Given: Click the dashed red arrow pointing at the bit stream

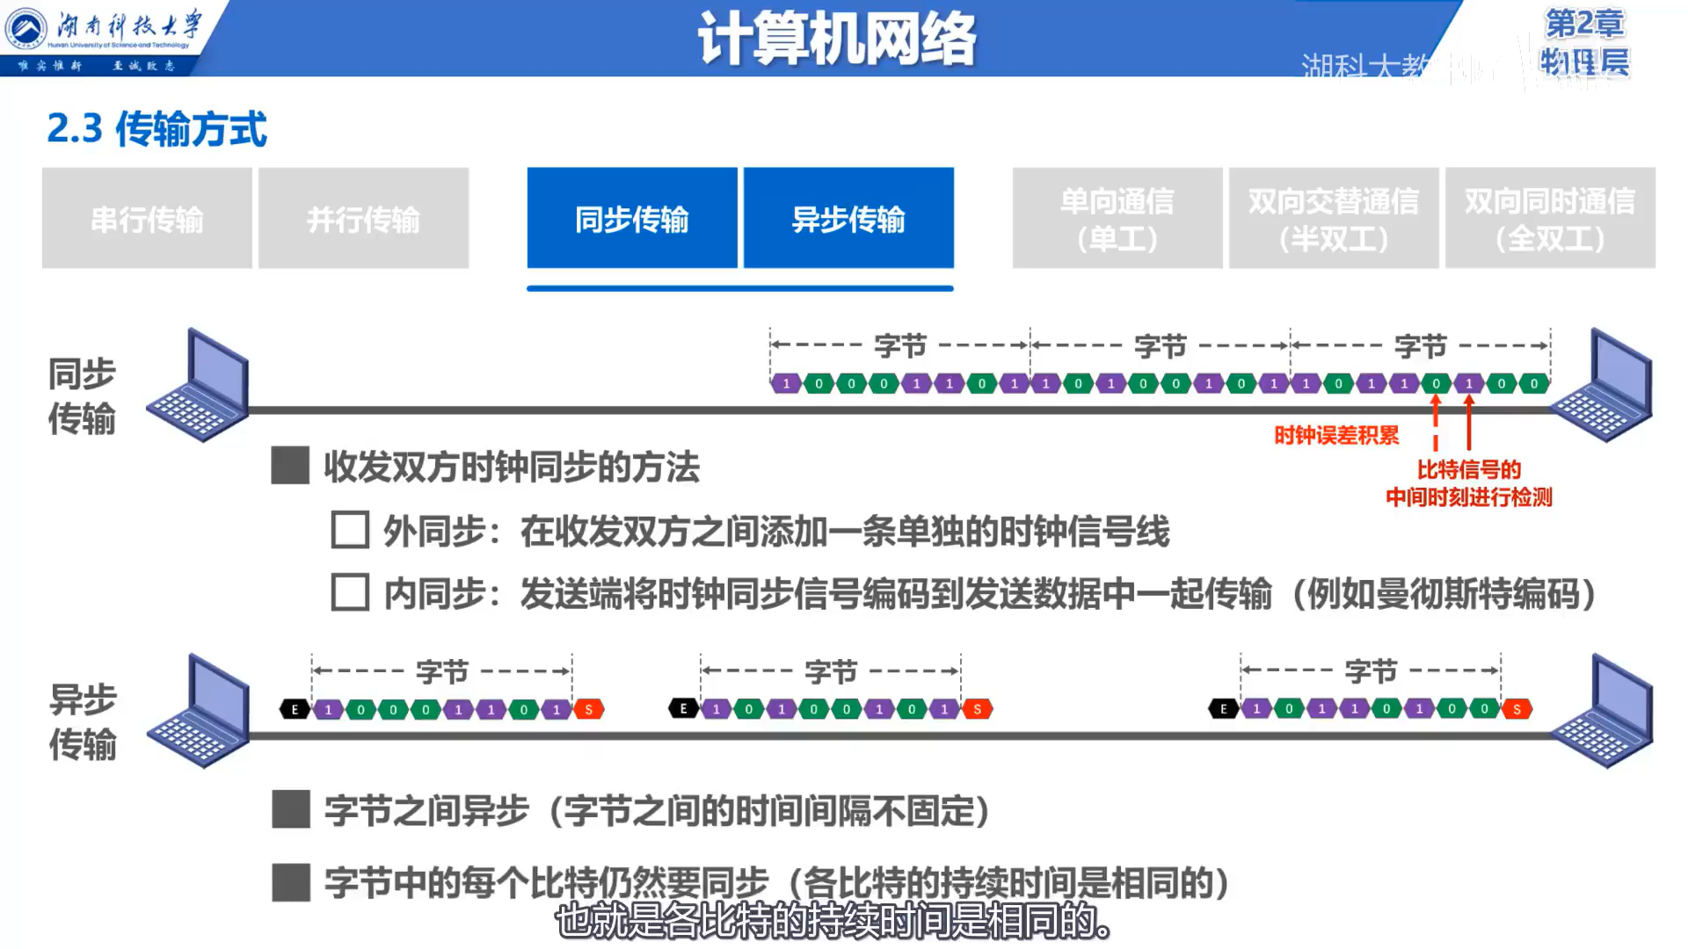Looking at the screenshot, I should point(1436,422).
